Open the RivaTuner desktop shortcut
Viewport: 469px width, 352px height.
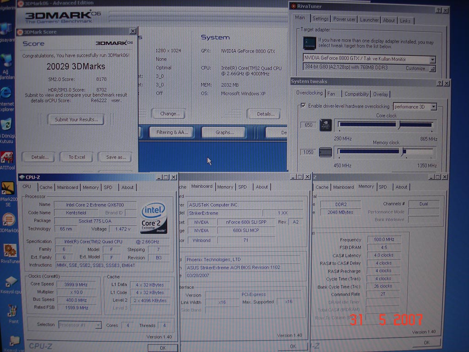[9, 251]
